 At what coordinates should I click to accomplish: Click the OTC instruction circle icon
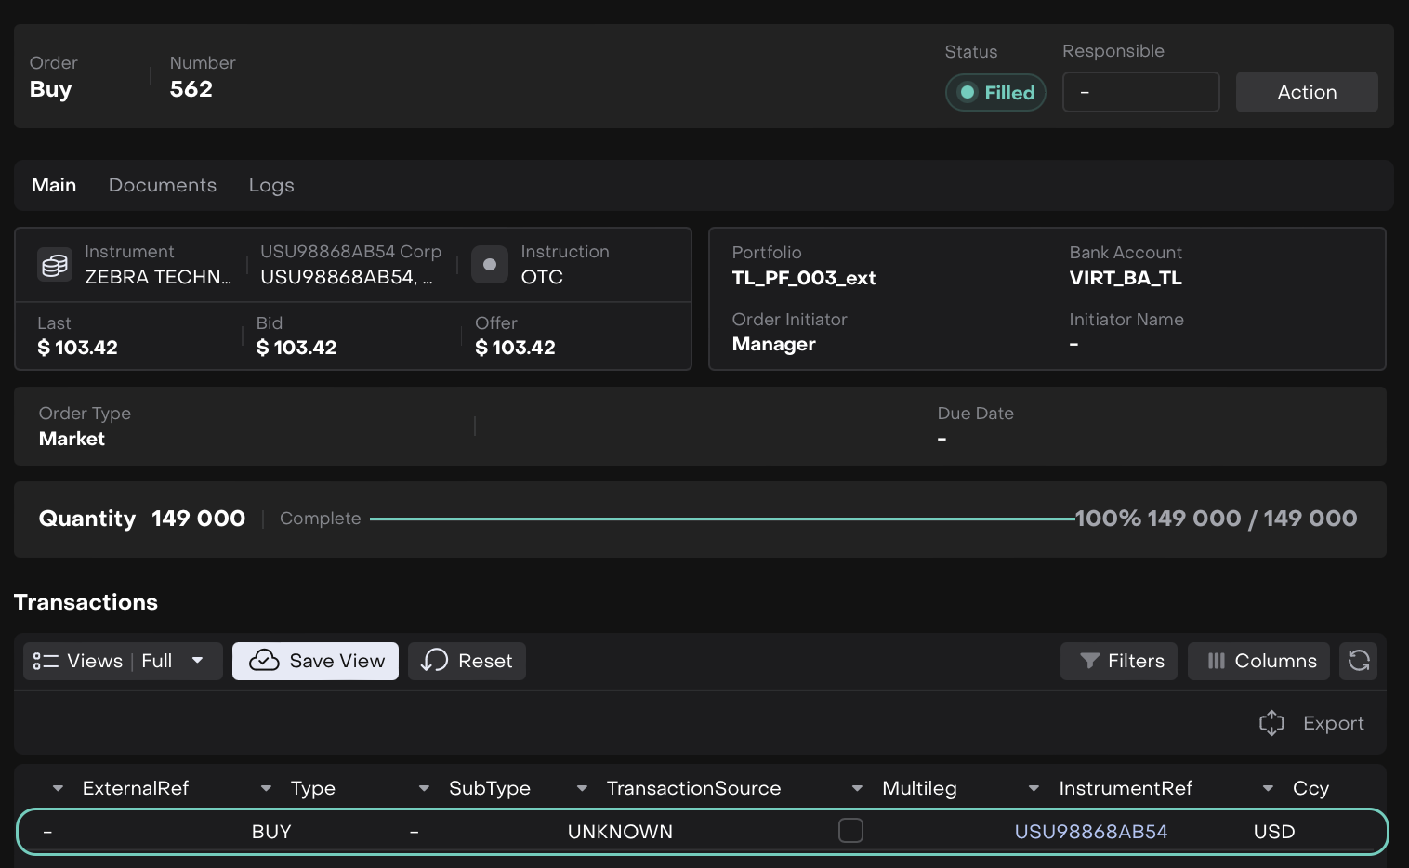click(490, 265)
